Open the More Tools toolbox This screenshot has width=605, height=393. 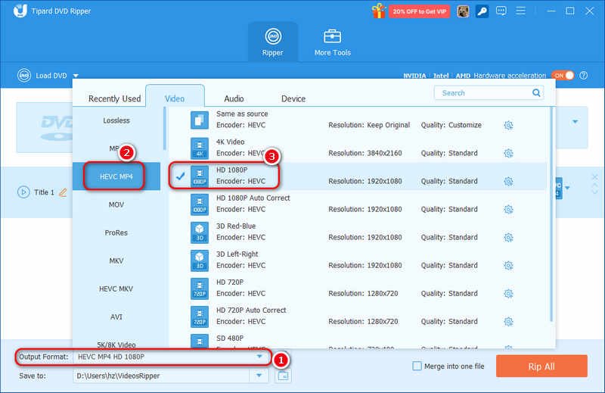pyautogui.click(x=332, y=42)
